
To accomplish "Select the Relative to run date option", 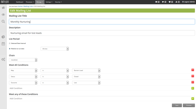I will [10, 49].
